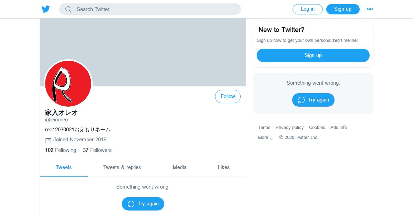The width and height of the screenshot is (413, 216).
Task: Select the Tweets tab
Action: 64,167
